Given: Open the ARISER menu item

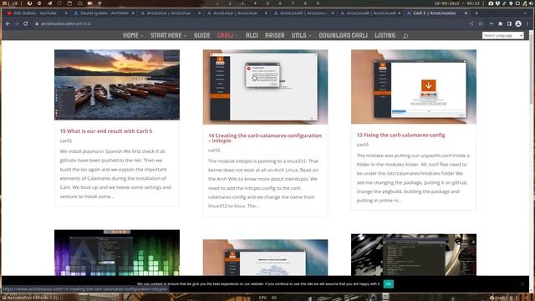Looking at the screenshot, I should click(x=275, y=35).
